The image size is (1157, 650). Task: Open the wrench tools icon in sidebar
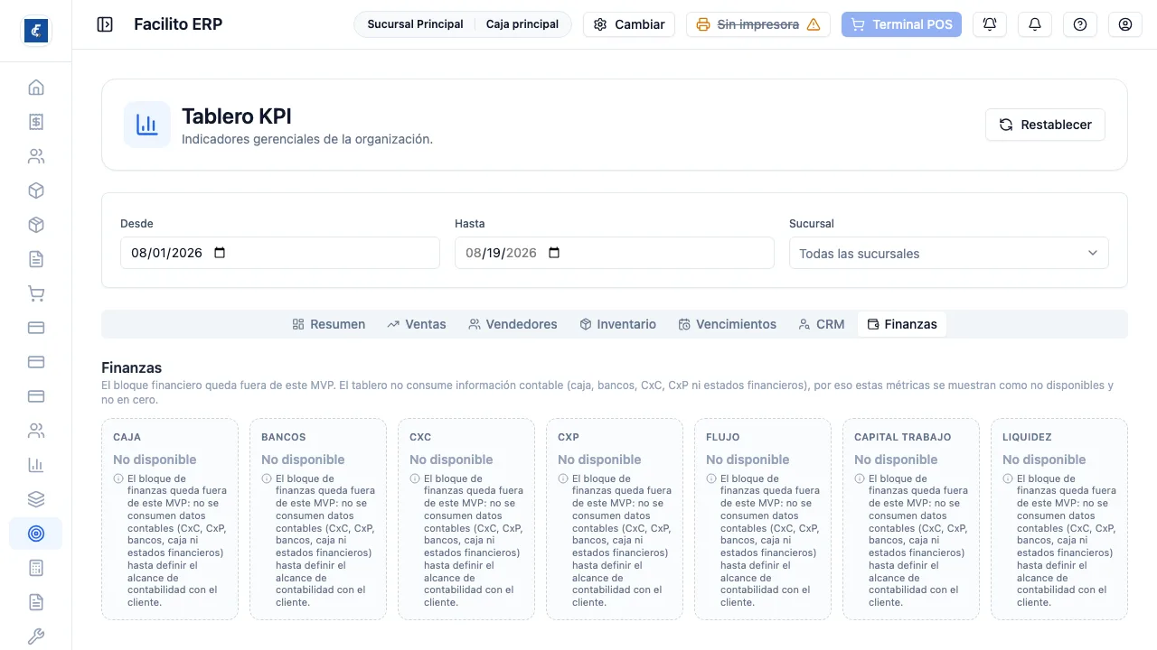(x=36, y=636)
